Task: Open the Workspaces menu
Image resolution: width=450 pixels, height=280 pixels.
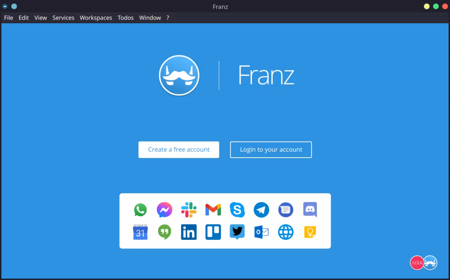Action: point(96,18)
